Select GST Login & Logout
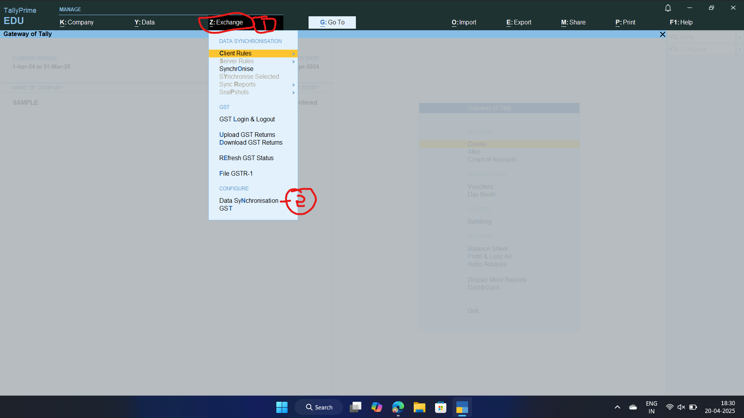Screen dimensions: 744x418 pyautogui.click(x=247, y=119)
